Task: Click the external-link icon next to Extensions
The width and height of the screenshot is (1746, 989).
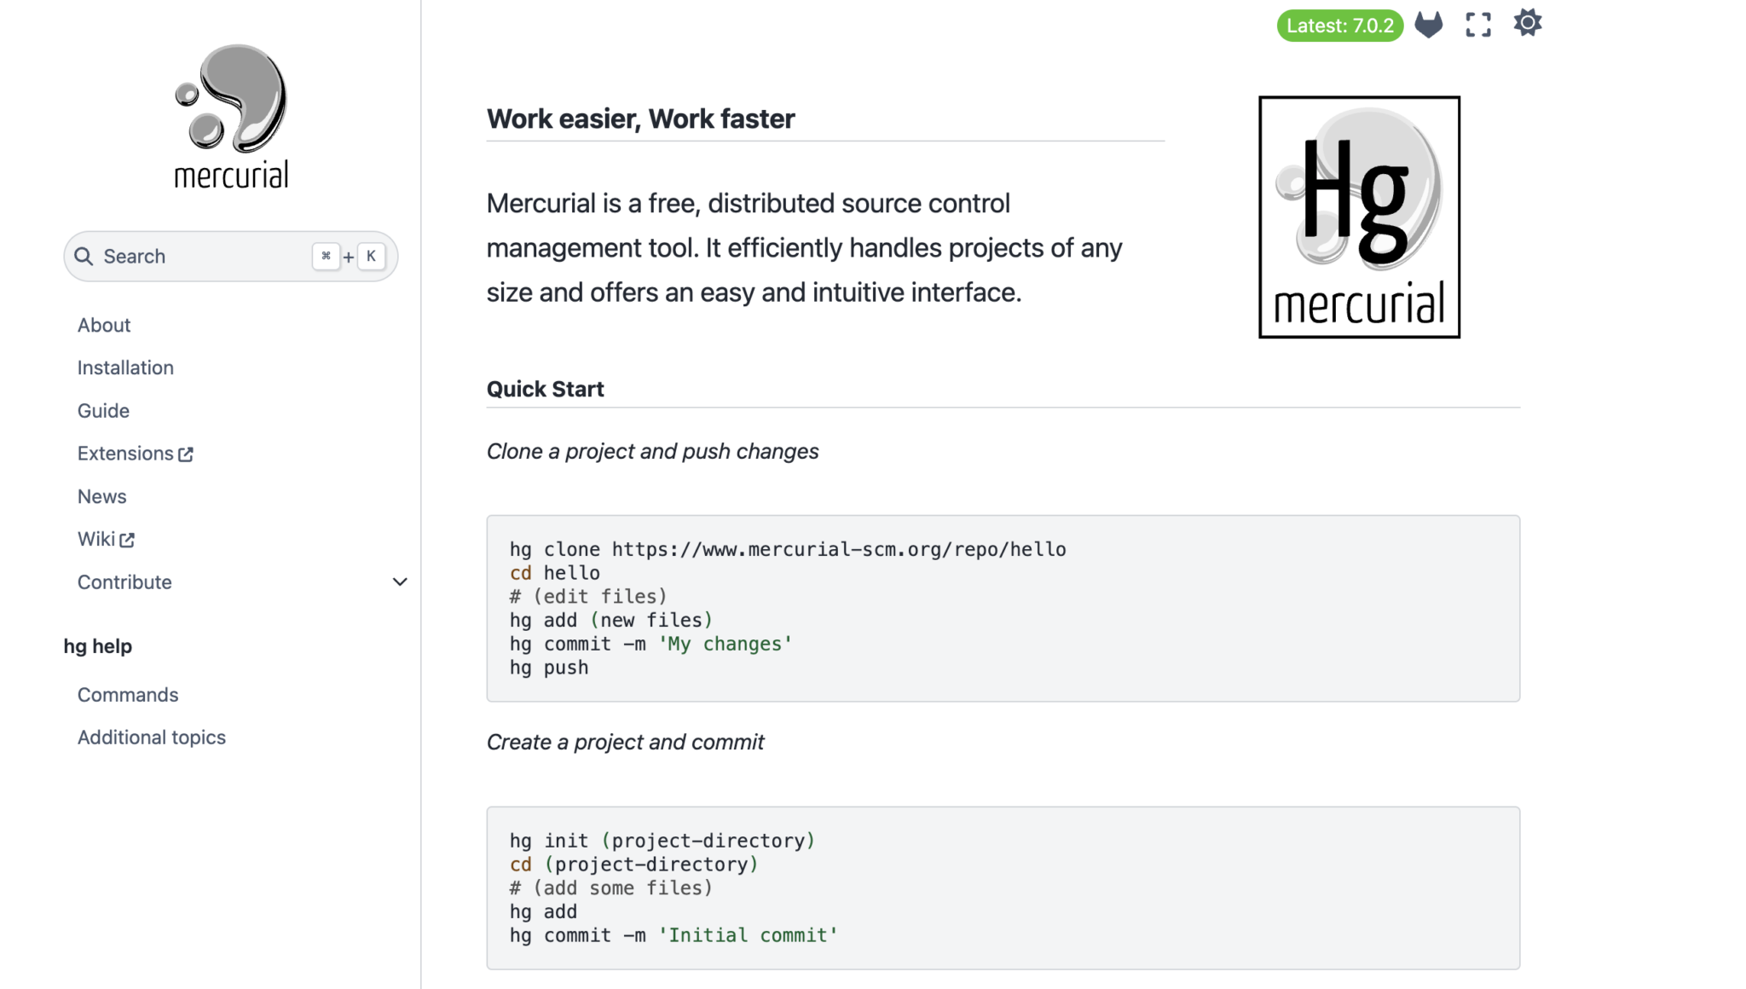Action: (186, 454)
